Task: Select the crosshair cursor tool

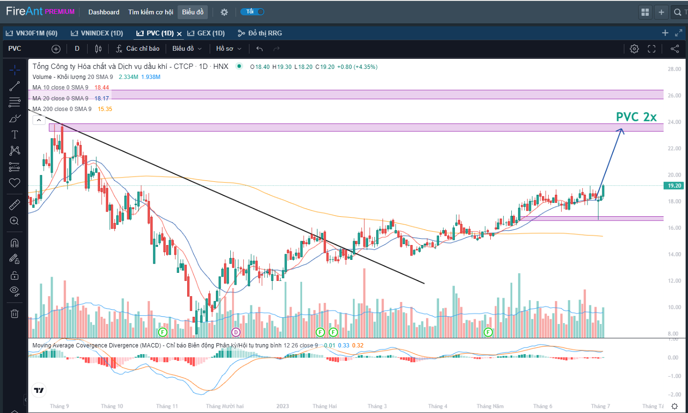Action: (x=15, y=70)
